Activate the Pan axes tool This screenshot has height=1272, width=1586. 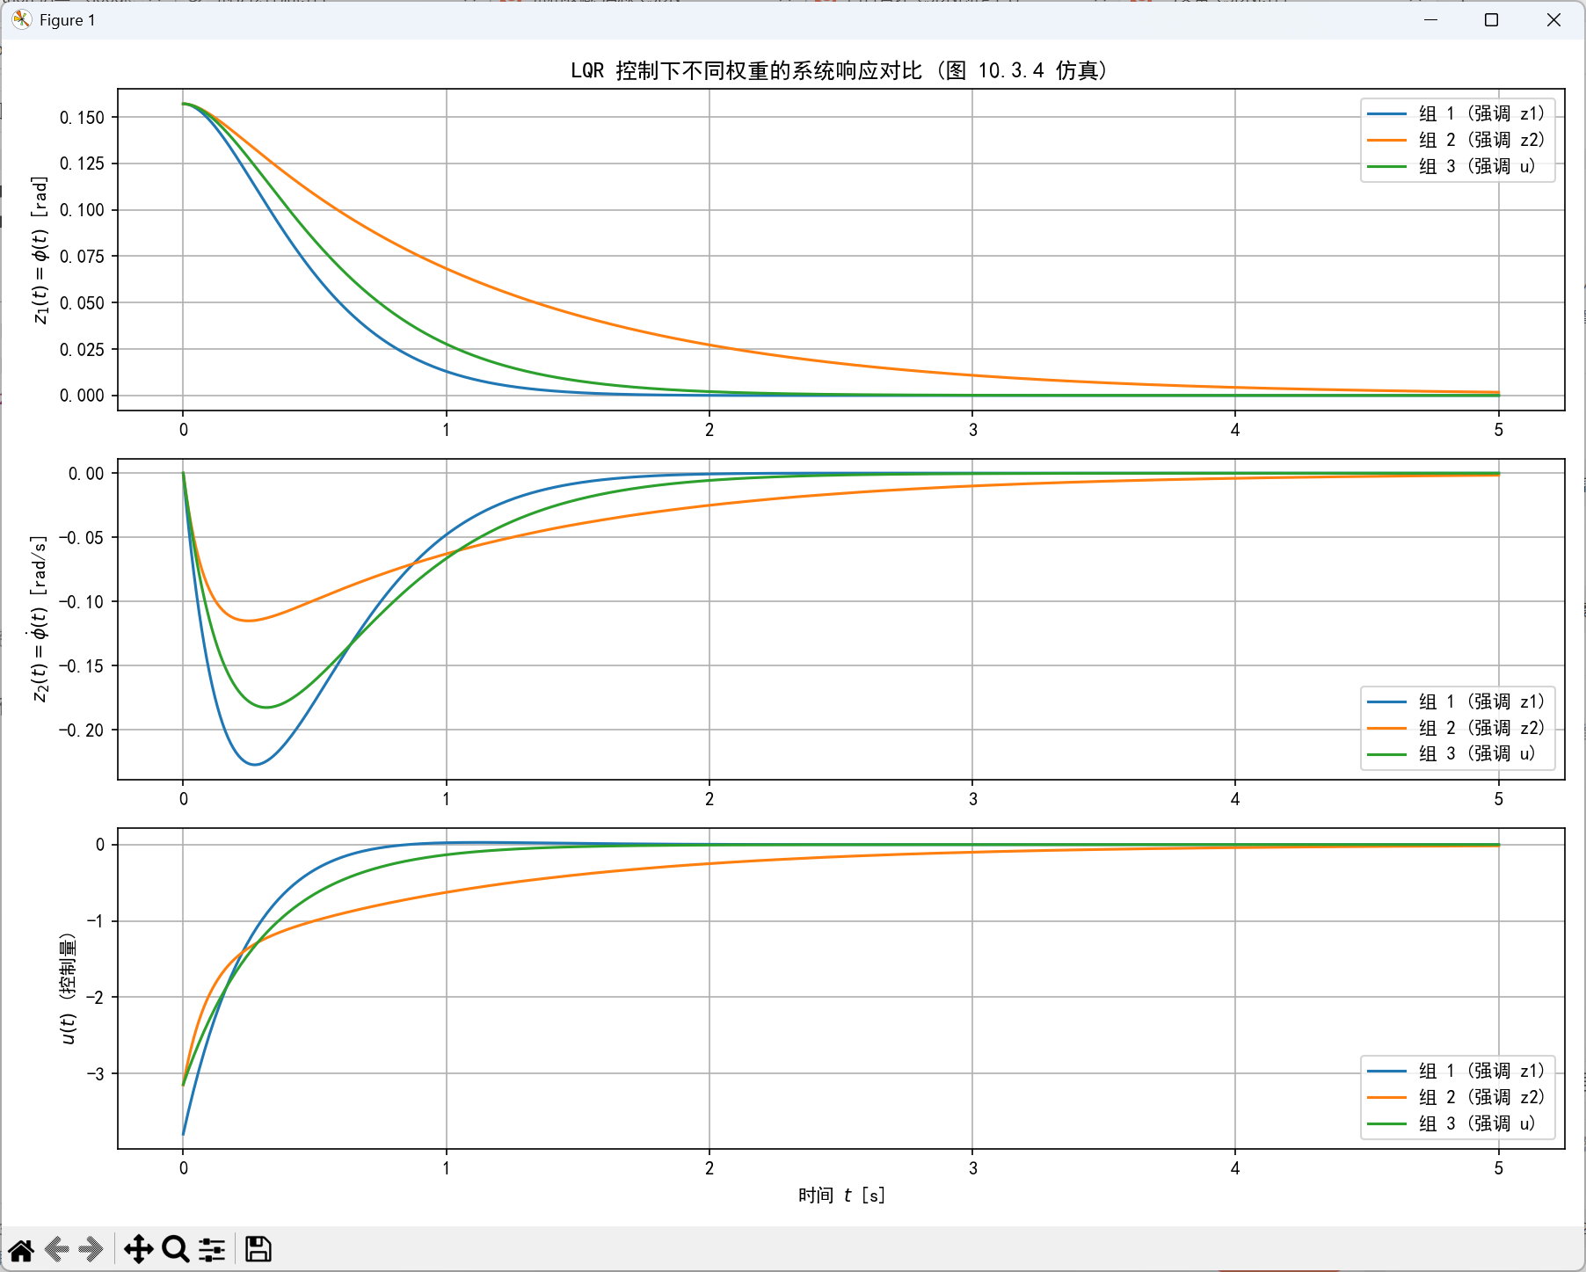tap(139, 1249)
